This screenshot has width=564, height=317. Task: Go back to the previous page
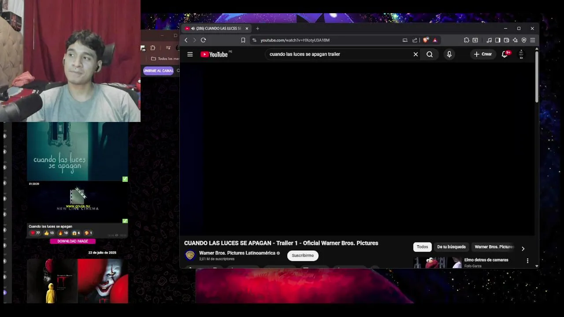(186, 40)
